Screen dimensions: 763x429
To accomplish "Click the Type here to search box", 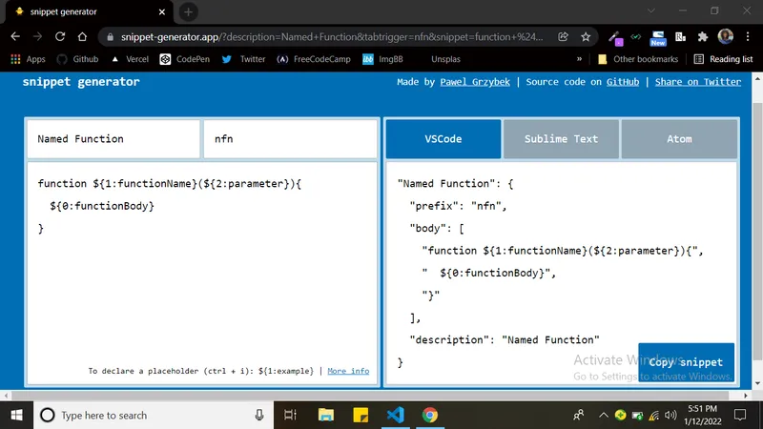I will point(154,416).
